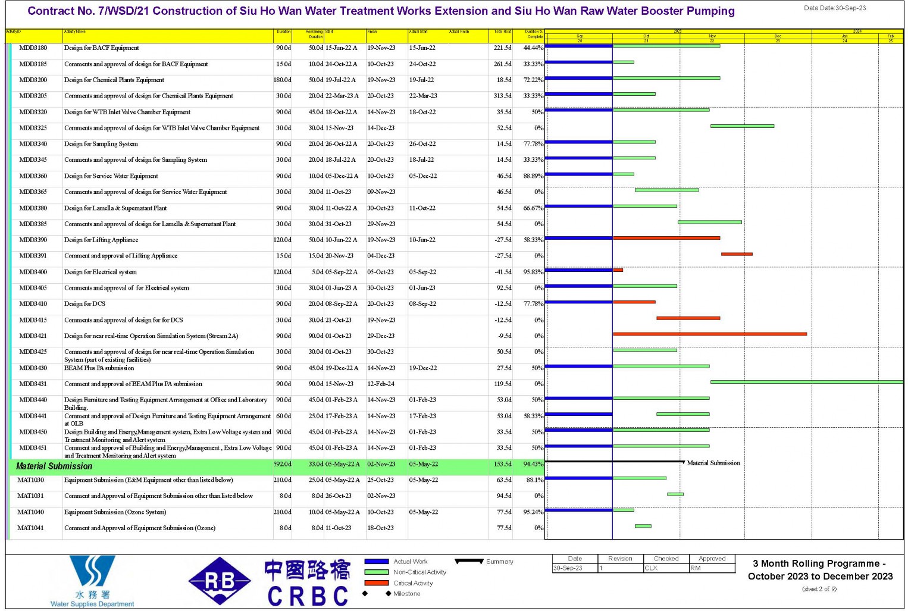This screenshot has width=908, height=611.
Task: Click the contract title heading text
Action: [381, 11]
